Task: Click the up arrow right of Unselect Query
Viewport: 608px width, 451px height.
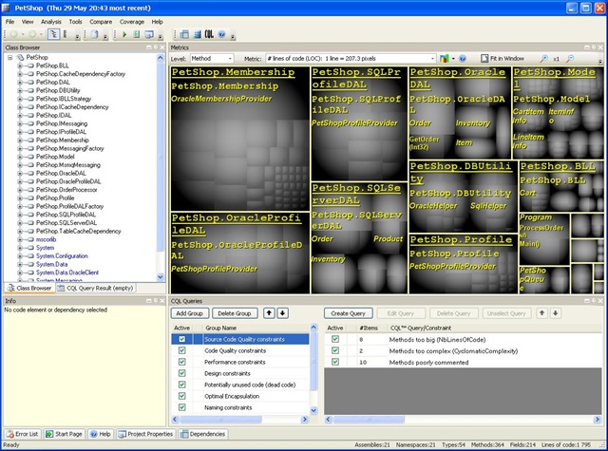Action: pos(541,313)
